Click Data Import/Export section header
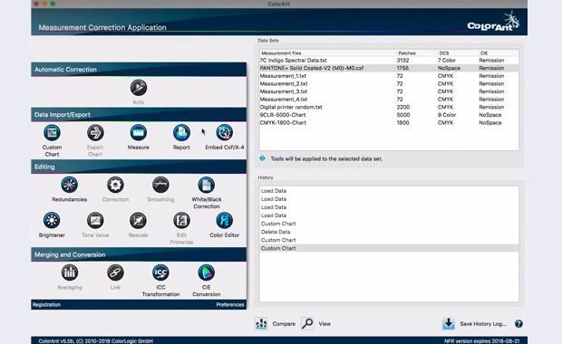Viewport: 562px width, 344px height. [x=139, y=115]
